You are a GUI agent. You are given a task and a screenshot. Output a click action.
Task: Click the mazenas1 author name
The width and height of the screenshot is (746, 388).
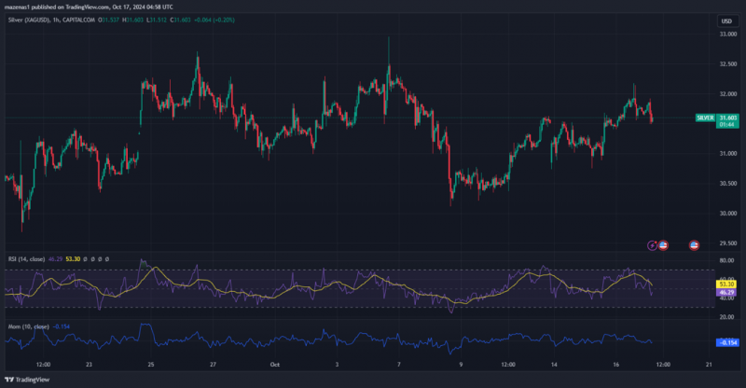tap(17, 7)
